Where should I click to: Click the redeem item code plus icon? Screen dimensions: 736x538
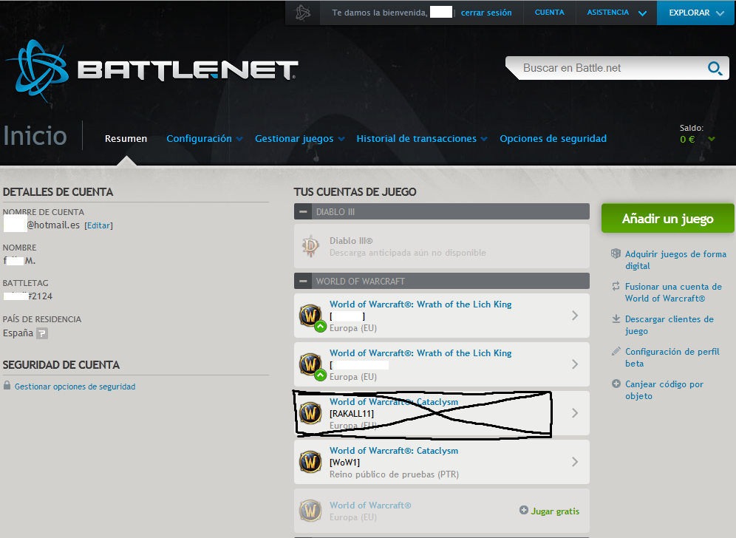coord(616,384)
